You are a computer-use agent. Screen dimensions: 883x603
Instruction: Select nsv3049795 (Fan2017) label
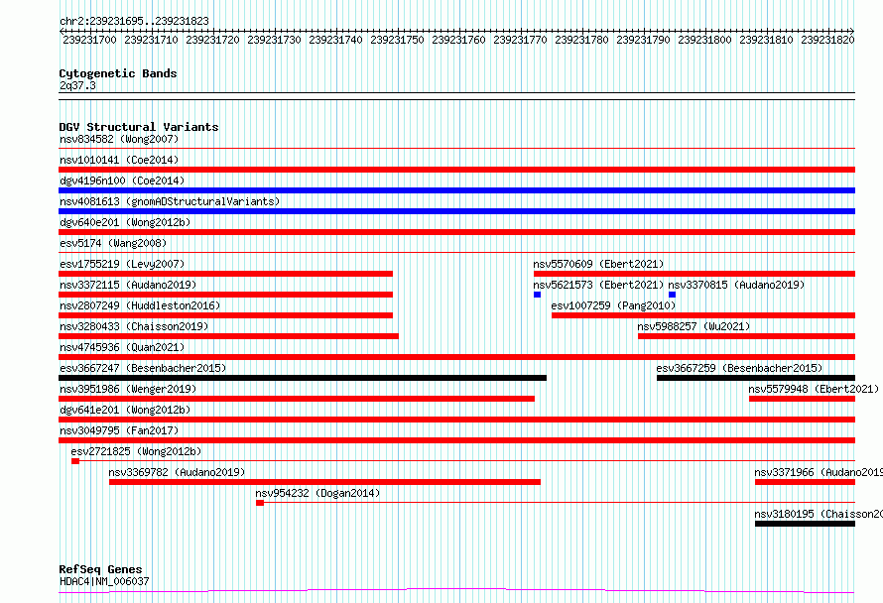(x=119, y=430)
